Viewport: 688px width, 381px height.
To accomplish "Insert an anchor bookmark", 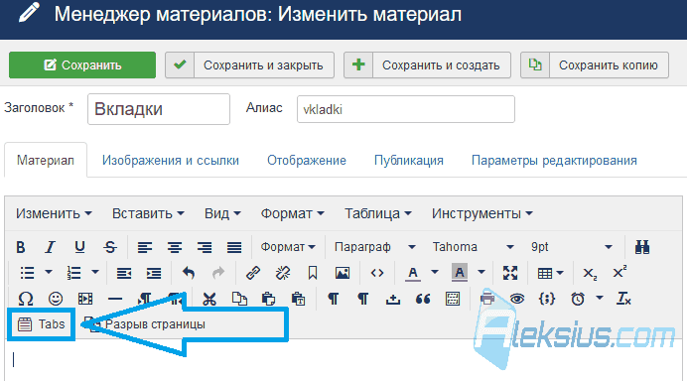I will [x=313, y=273].
